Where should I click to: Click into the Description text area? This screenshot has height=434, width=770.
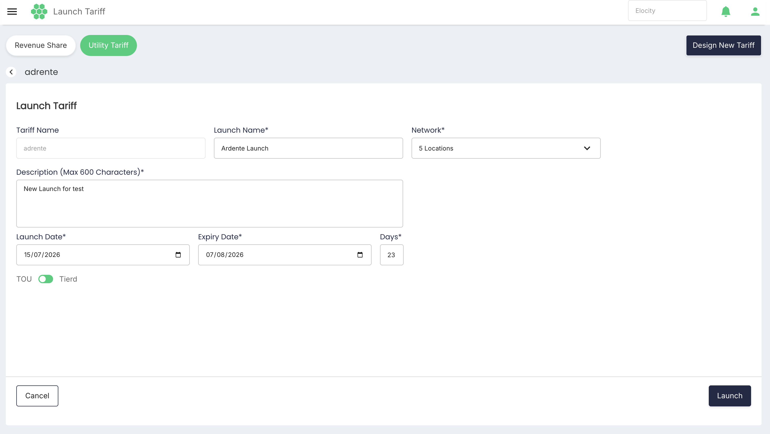coord(209,204)
